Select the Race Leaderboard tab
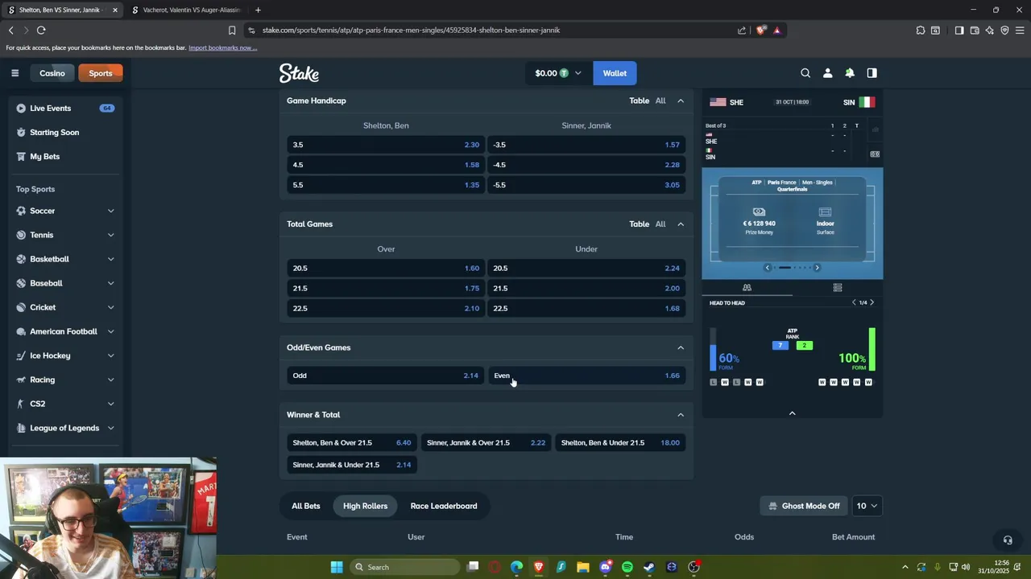Image resolution: width=1031 pixels, height=579 pixels. [444, 506]
